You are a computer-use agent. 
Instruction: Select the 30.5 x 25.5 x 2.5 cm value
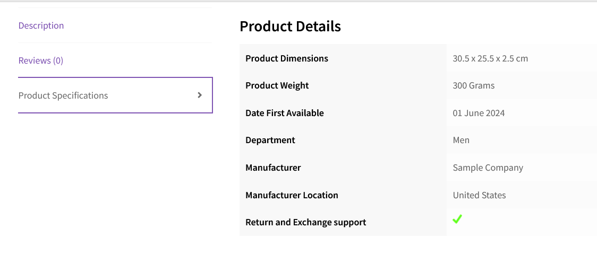[490, 58]
